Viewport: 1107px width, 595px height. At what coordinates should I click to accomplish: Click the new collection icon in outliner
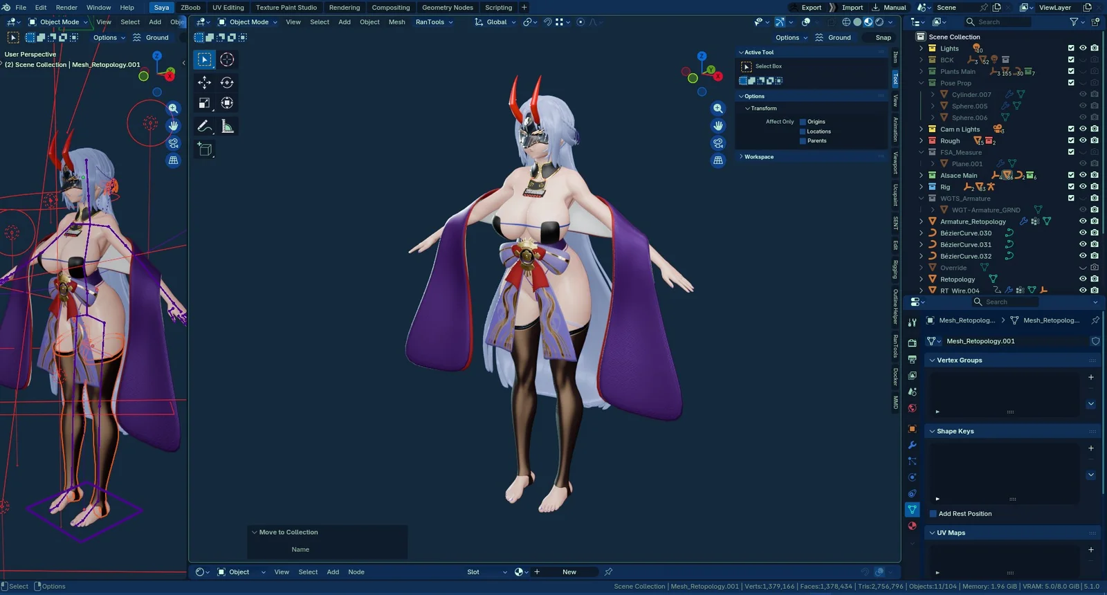pyautogui.click(x=1095, y=22)
